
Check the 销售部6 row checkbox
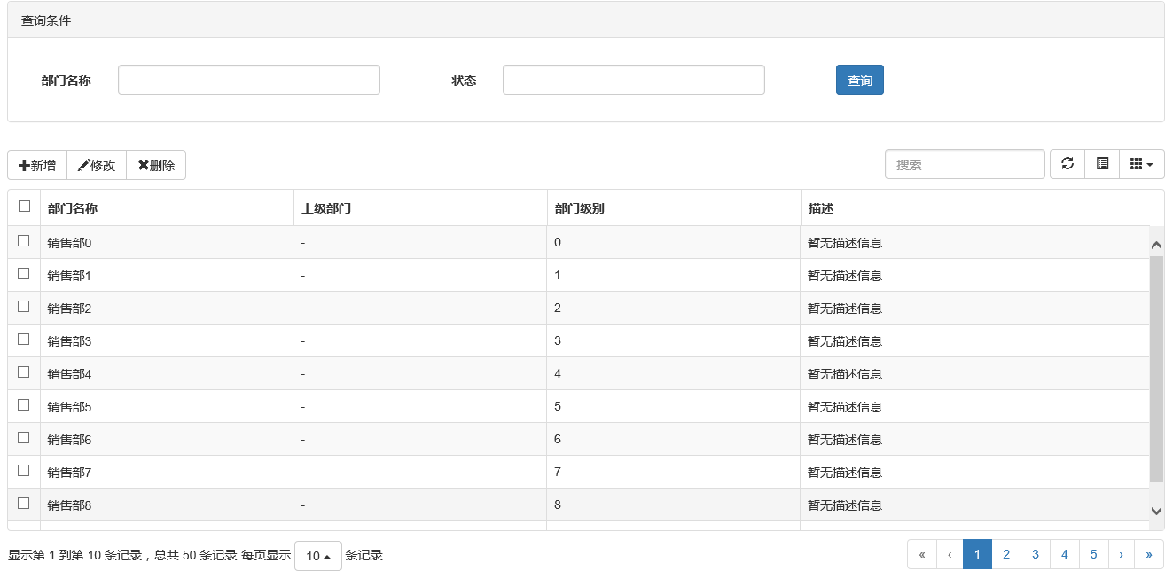click(x=24, y=437)
